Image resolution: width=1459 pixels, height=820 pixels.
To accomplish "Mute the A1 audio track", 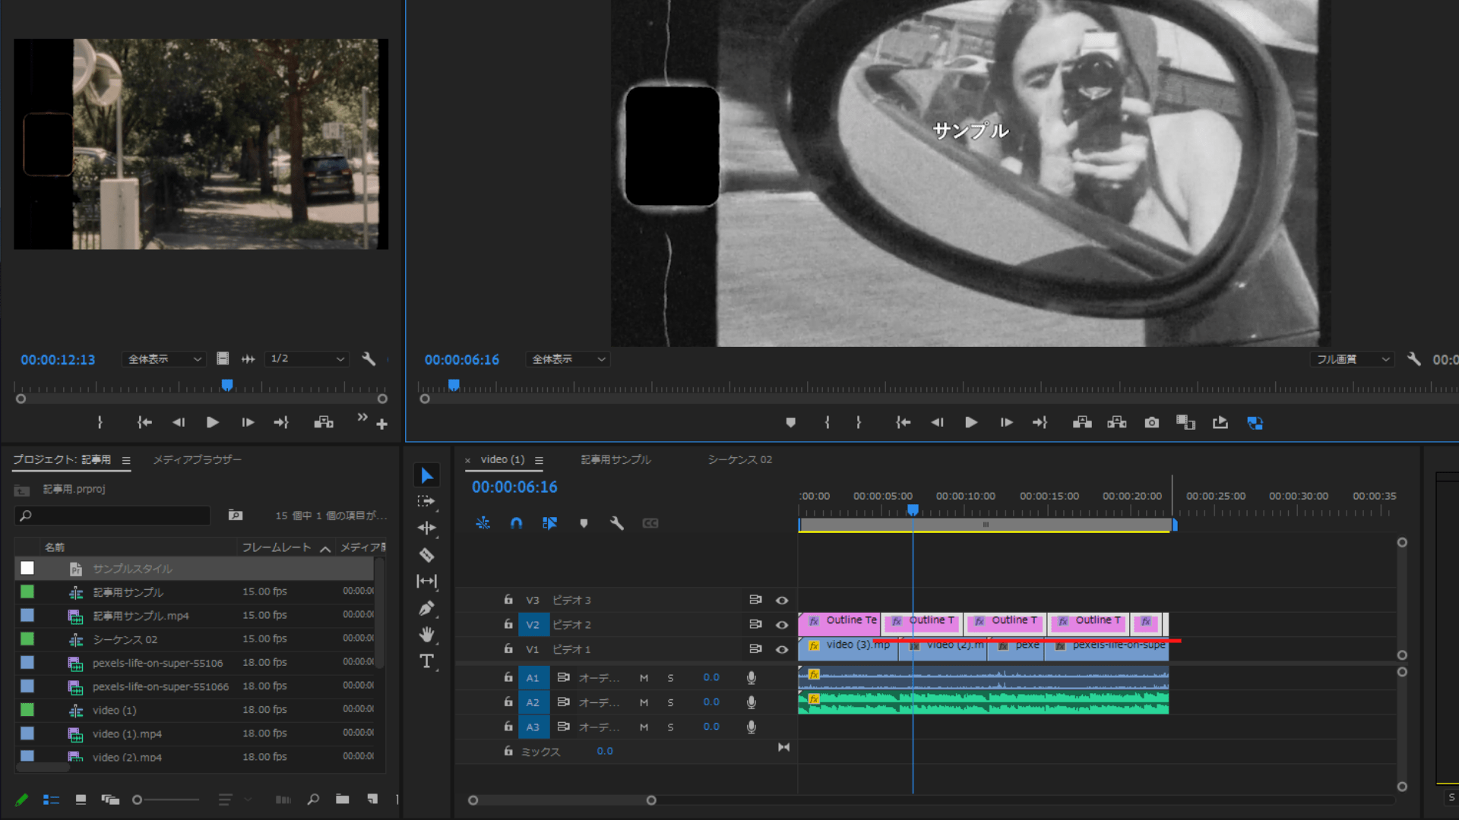I will pyautogui.click(x=644, y=678).
